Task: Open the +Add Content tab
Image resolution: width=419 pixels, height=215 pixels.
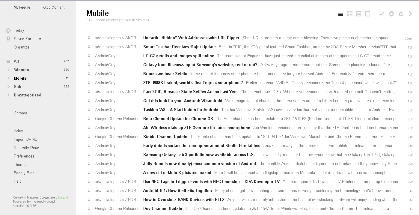Action: pos(53,7)
